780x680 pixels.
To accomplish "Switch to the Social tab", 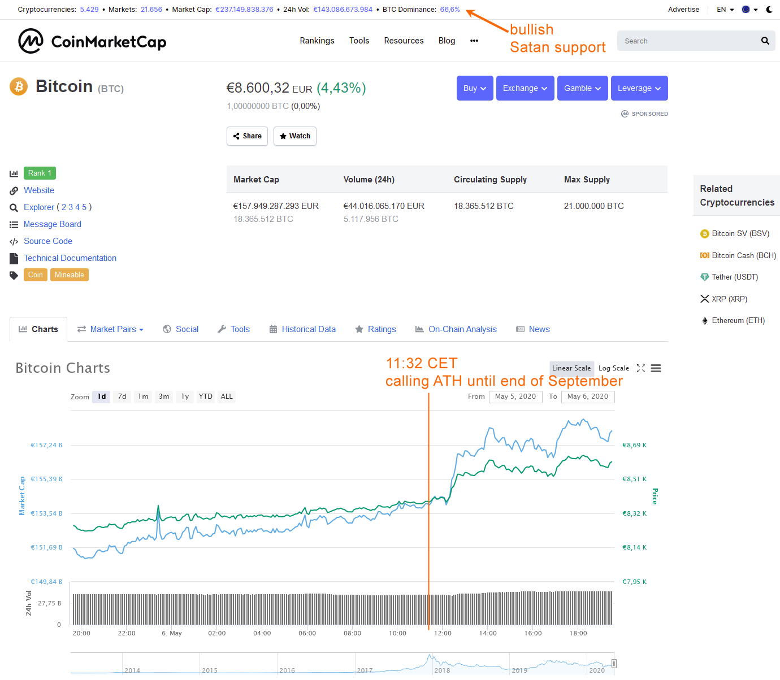I will (x=181, y=329).
